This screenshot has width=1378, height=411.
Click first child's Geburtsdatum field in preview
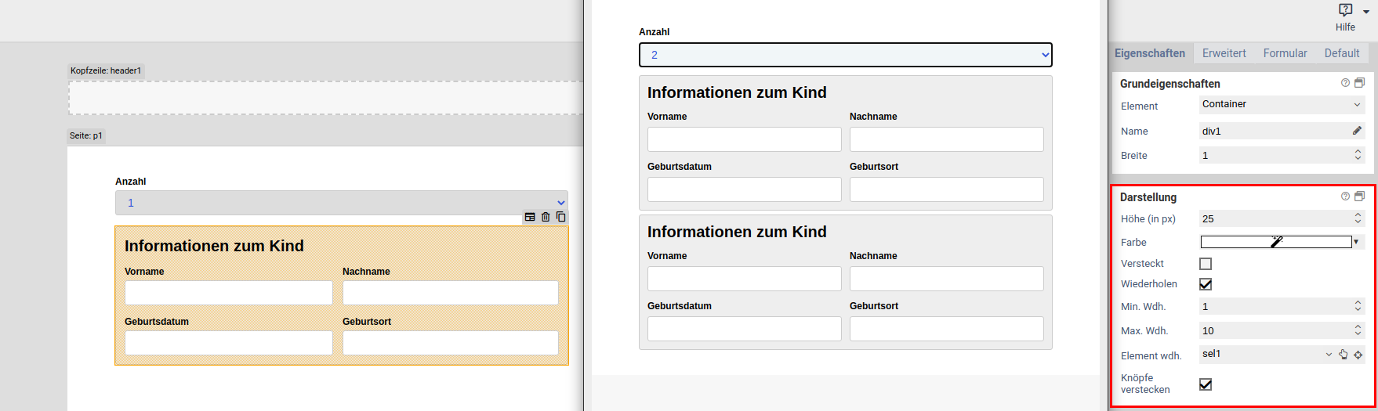click(x=745, y=189)
